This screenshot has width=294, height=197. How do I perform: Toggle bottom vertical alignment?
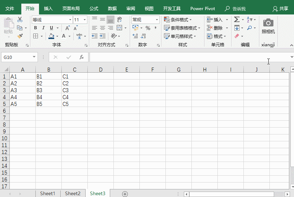[111, 20]
